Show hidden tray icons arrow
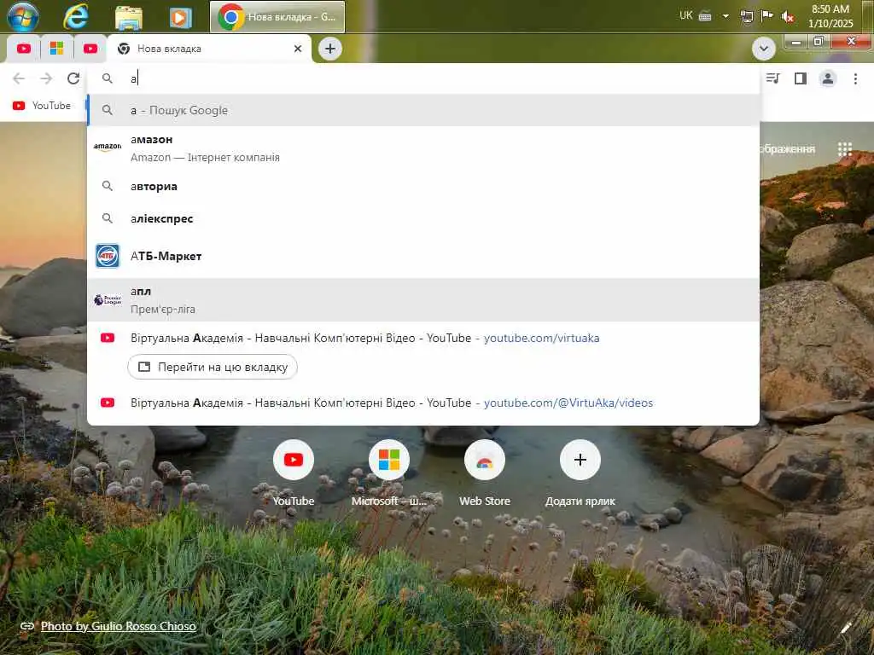 point(725,16)
